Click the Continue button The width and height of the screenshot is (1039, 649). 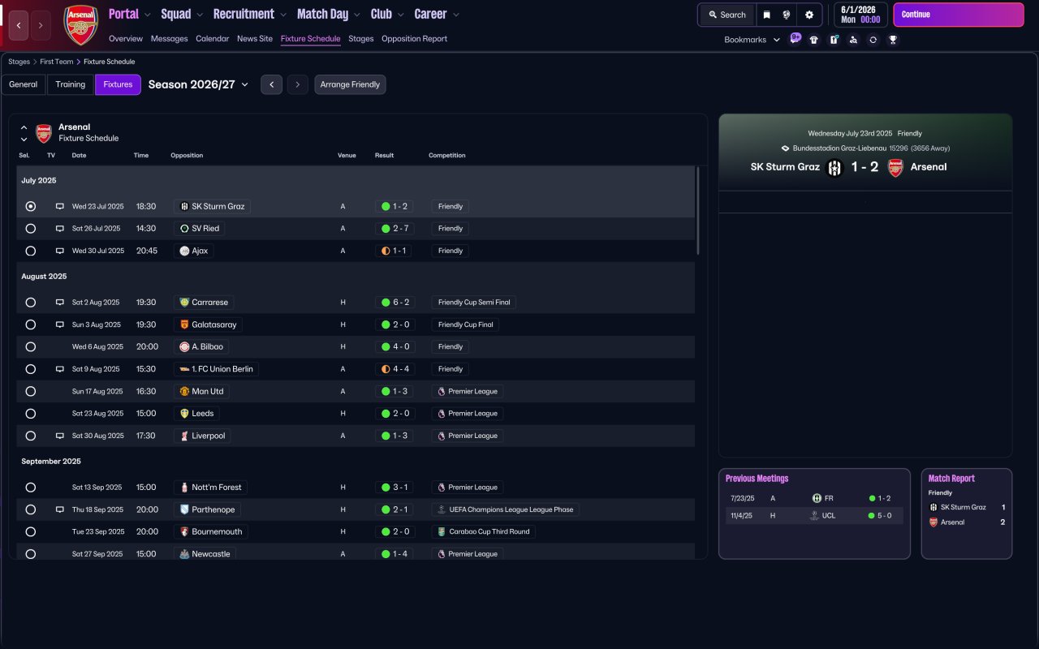point(959,15)
